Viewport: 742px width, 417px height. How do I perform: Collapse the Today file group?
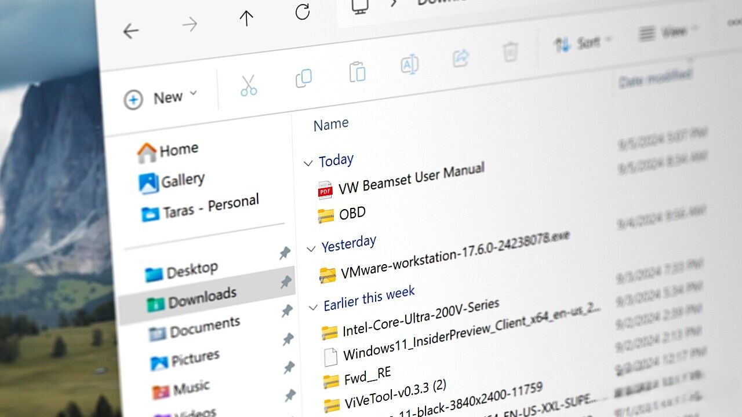coord(308,163)
